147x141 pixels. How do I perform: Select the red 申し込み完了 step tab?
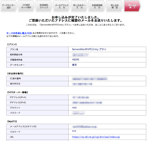pos(132,6)
